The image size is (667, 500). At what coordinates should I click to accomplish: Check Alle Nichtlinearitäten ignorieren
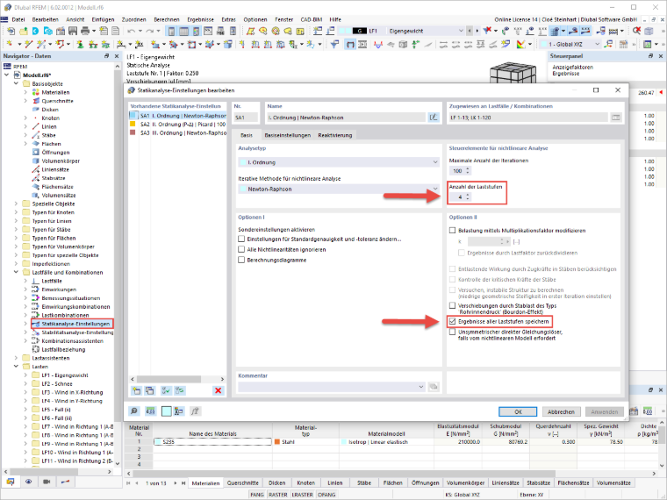click(241, 249)
